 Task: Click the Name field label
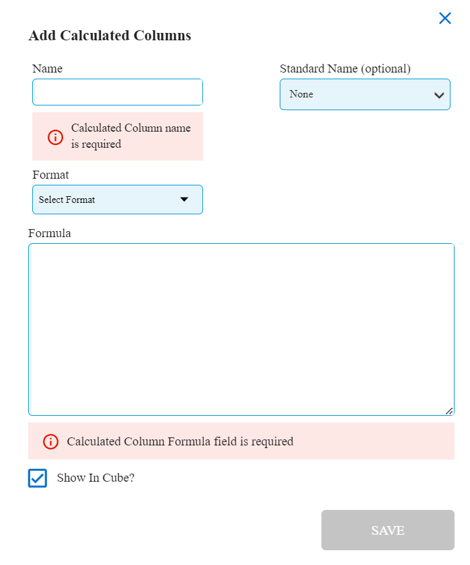(47, 69)
